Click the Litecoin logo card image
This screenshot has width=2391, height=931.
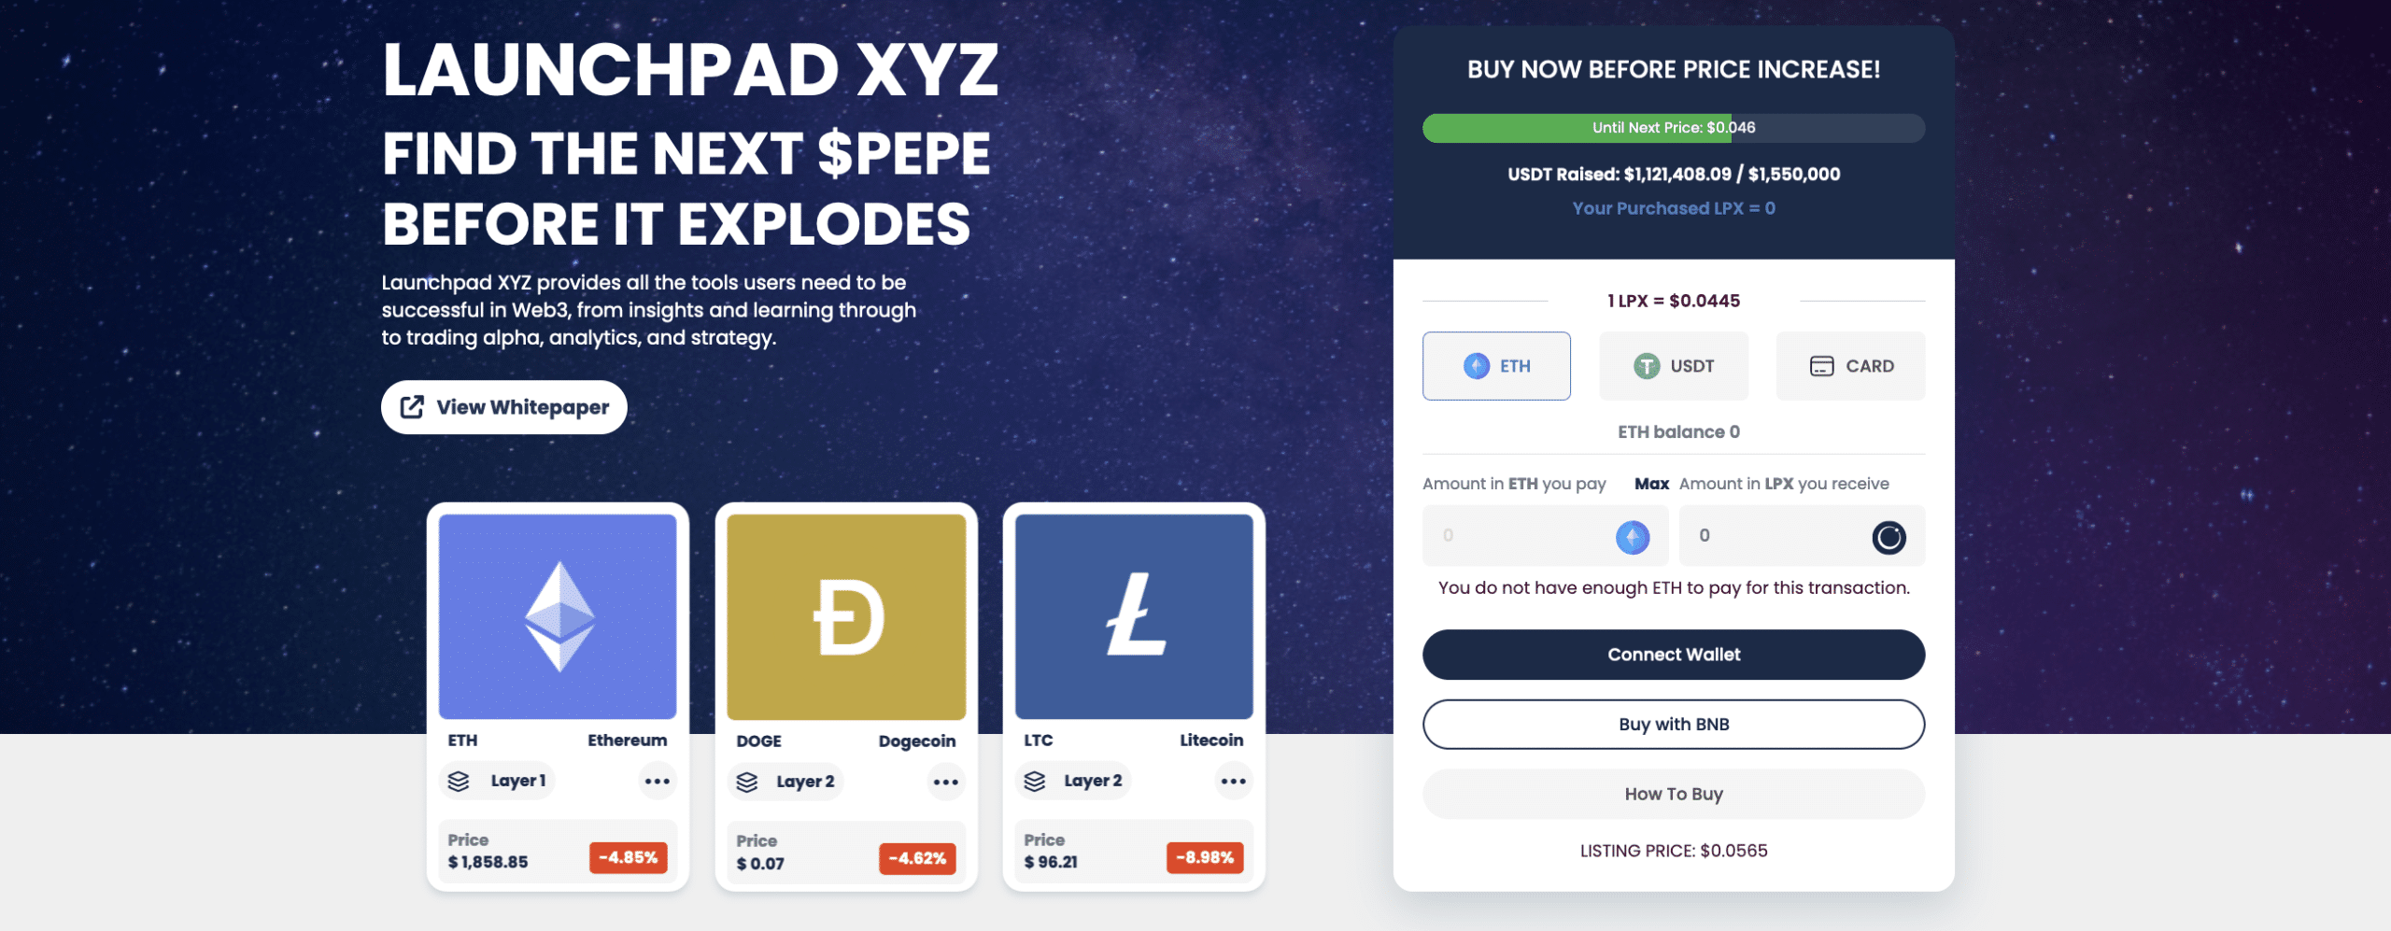[1134, 616]
